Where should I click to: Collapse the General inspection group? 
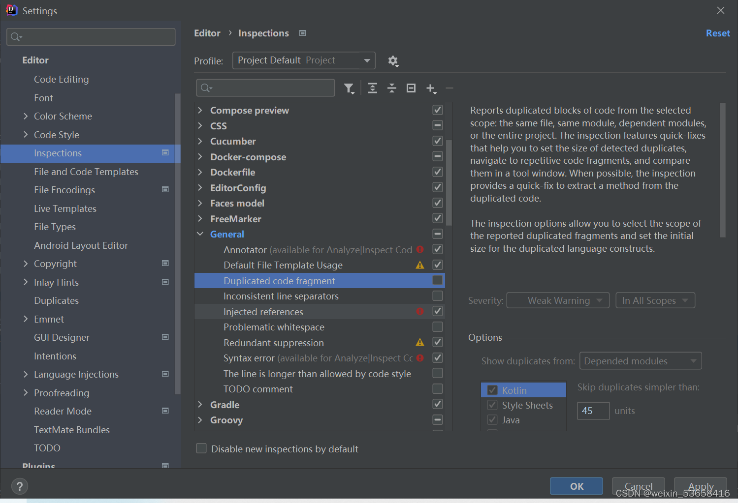(x=200, y=234)
